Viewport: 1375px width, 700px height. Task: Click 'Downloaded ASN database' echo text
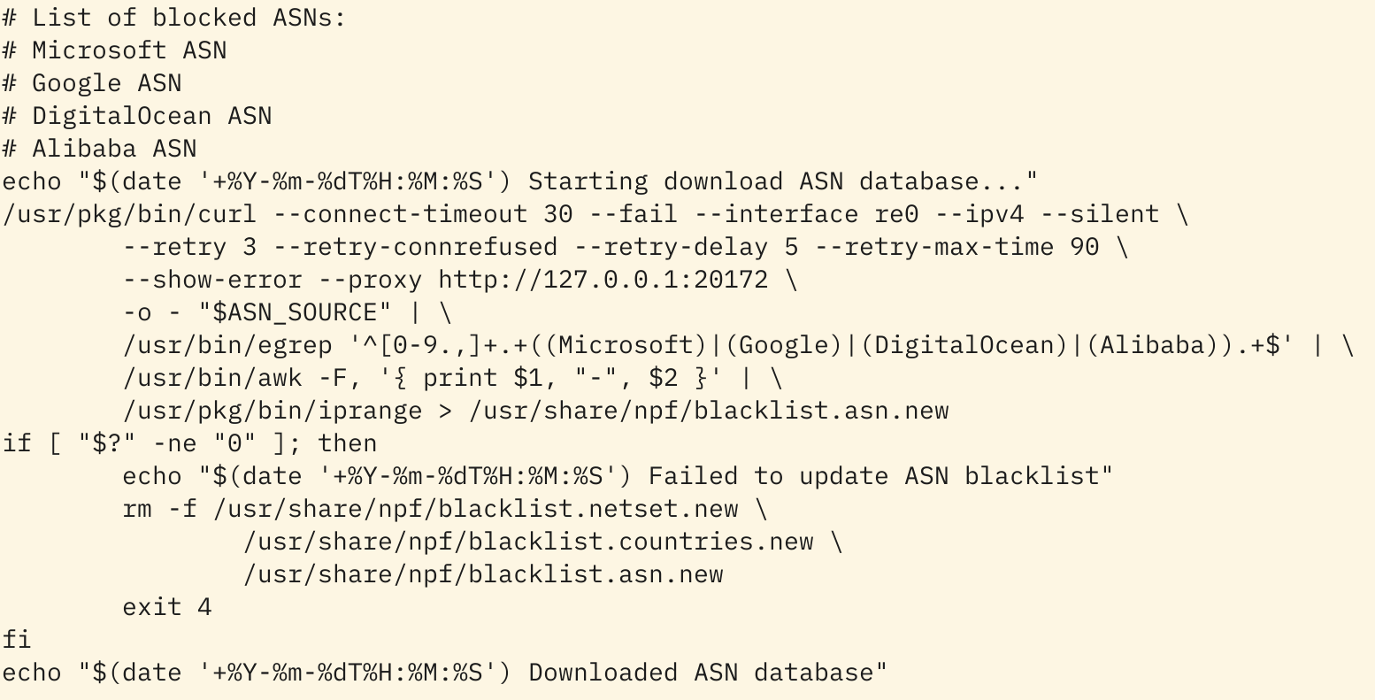tap(700, 673)
